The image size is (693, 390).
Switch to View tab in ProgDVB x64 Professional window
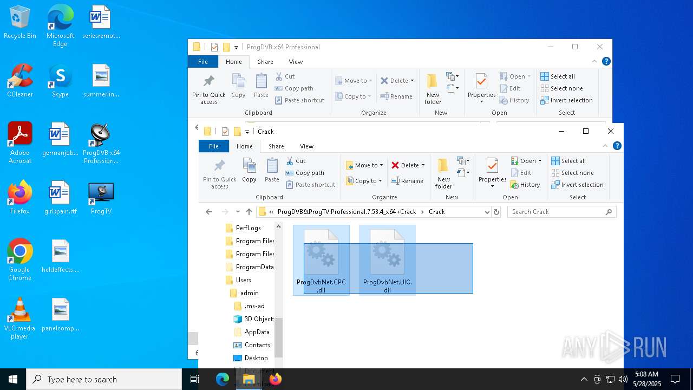pos(296,62)
